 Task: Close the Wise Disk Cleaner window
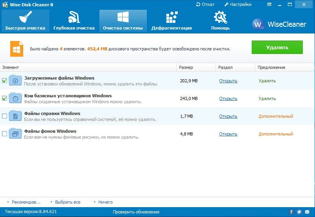[x=304, y=5]
